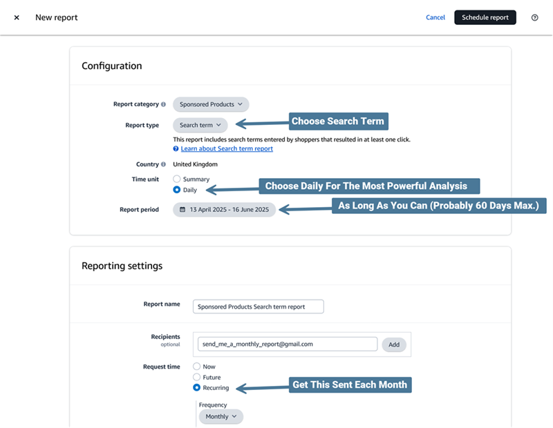Click the Cancel link
This screenshot has height=428, width=553.
point(435,17)
